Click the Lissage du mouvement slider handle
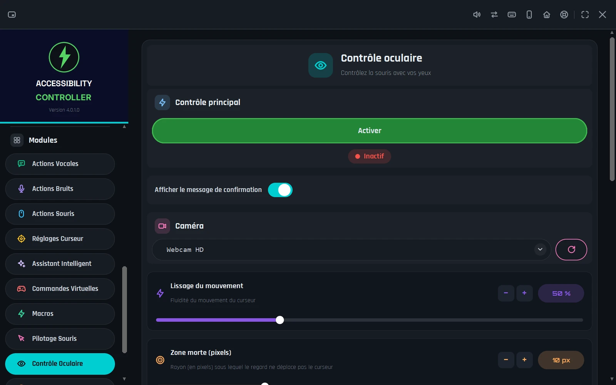 click(x=280, y=320)
